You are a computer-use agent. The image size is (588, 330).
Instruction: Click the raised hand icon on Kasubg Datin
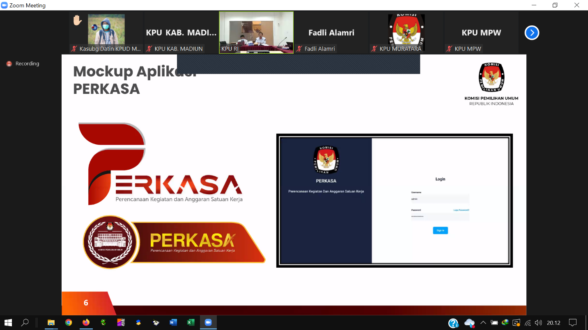[x=77, y=20]
